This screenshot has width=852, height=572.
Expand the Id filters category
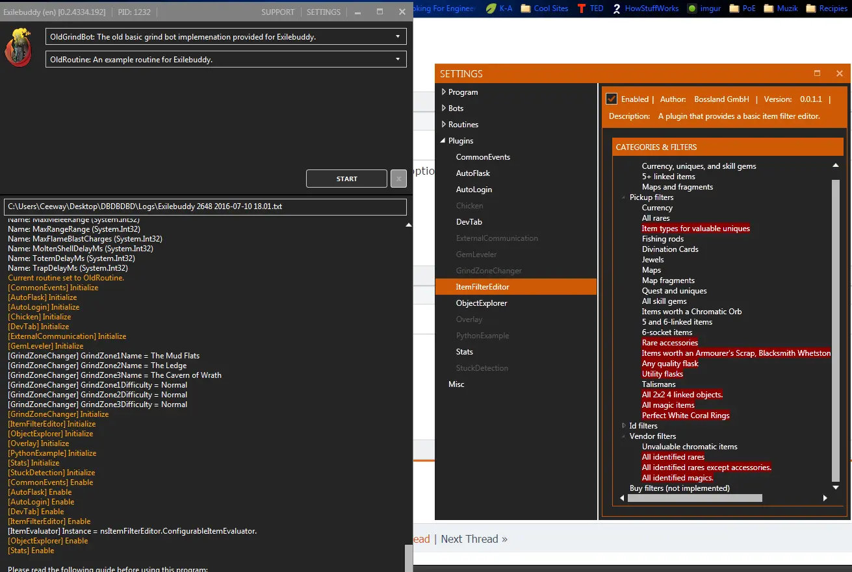click(x=624, y=426)
